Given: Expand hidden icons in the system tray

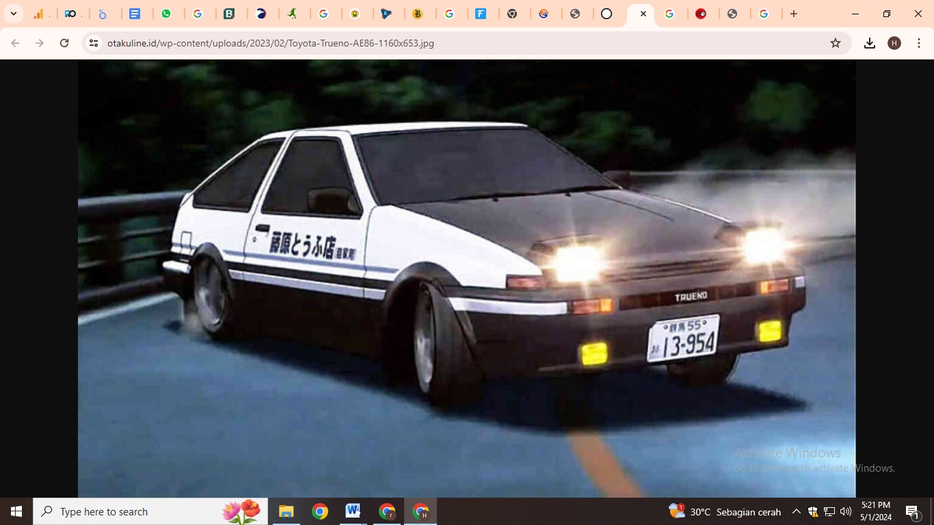Looking at the screenshot, I should tap(796, 511).
